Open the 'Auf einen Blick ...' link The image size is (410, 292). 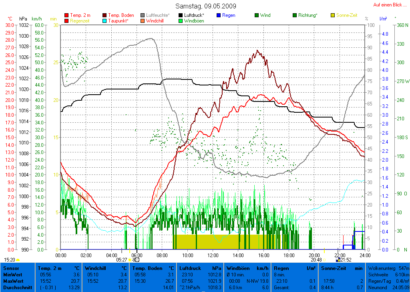click(x=388, y=5)
